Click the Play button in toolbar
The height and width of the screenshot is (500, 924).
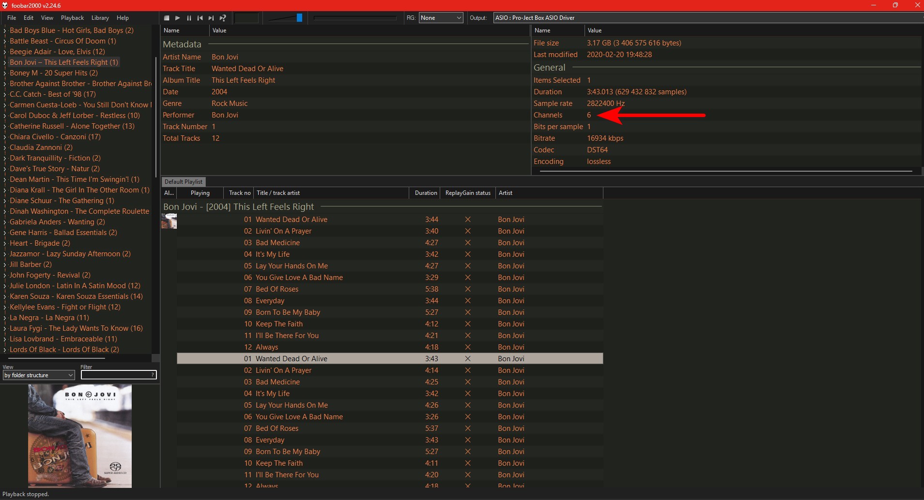[178, 18]
